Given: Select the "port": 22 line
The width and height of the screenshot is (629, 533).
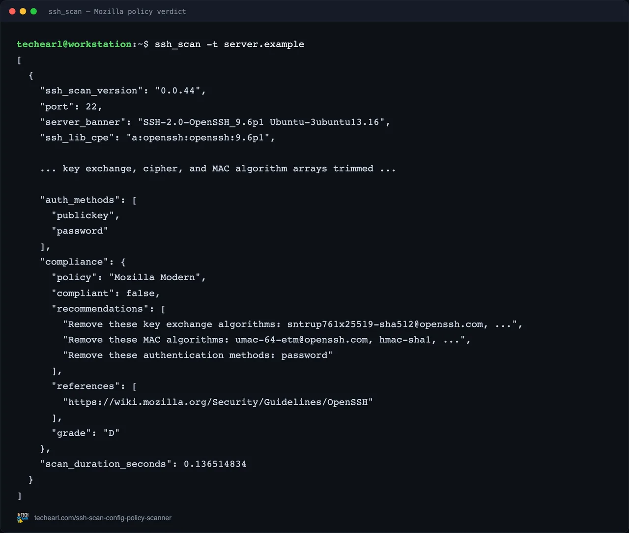Looking at the screenshot, I should [x=71, y=107].
